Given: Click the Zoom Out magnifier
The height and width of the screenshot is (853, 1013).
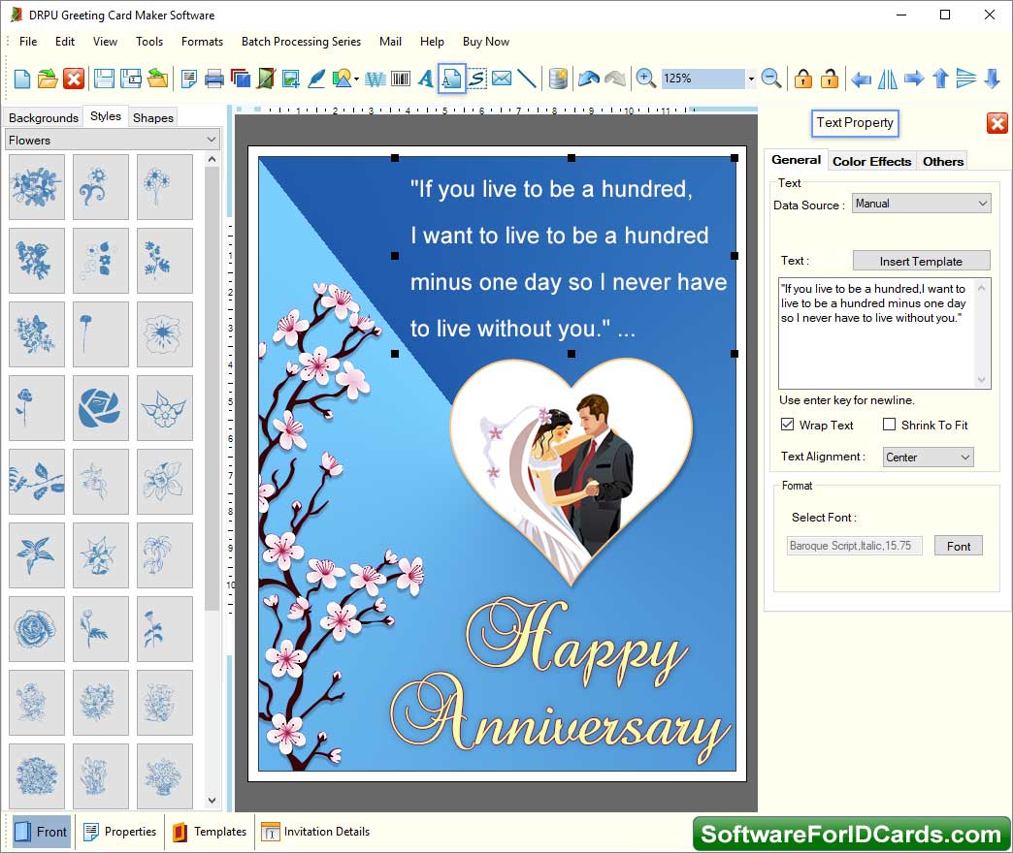Looking at the screenshot, I should [x=770, y=79].
